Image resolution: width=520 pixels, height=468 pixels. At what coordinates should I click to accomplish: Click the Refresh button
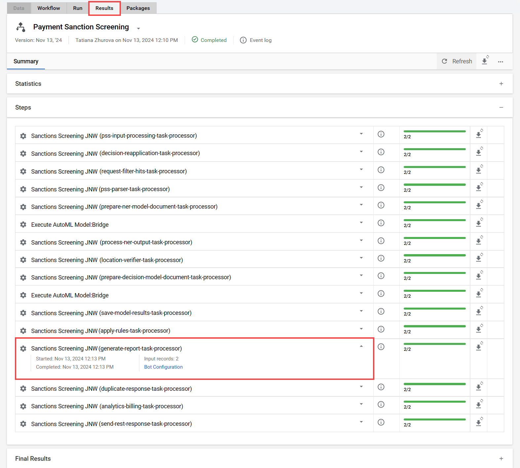457,61
